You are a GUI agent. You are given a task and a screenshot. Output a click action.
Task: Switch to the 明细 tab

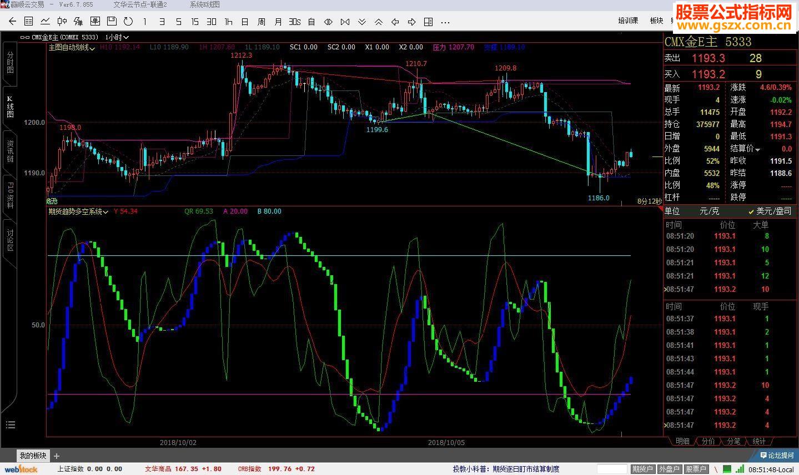tap(682, 441)
